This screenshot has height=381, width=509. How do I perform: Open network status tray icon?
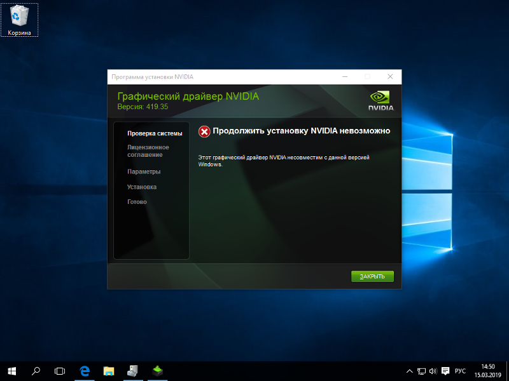(x=421, y=371)
